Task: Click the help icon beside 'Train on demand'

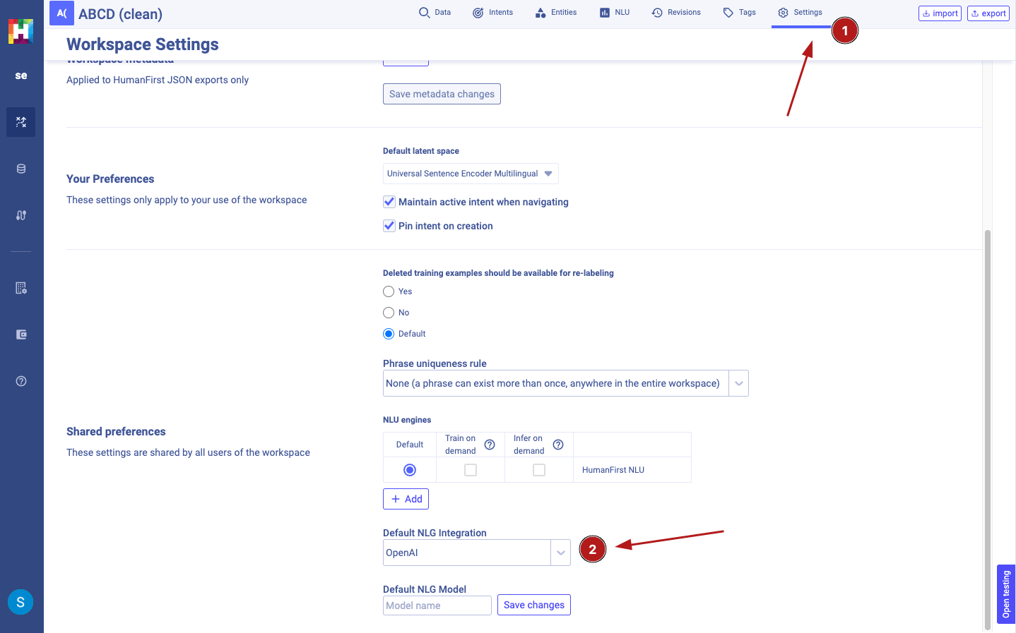Action: click(490, 445)
